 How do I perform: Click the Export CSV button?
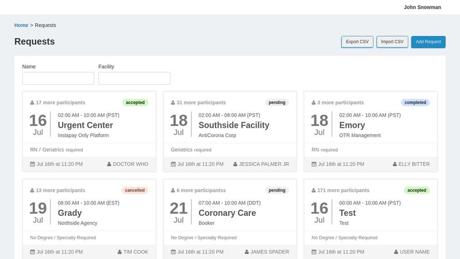357,42
